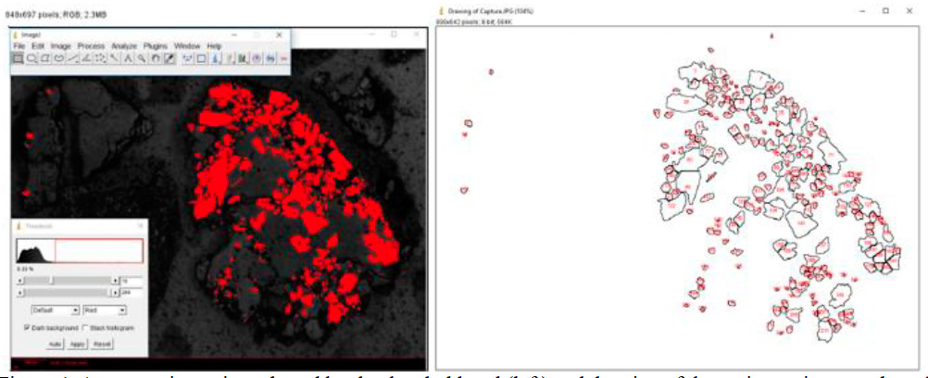This screenshot has height=378, width=928.
Task: Click the lower threshold value input field
Action: (132, 279)
